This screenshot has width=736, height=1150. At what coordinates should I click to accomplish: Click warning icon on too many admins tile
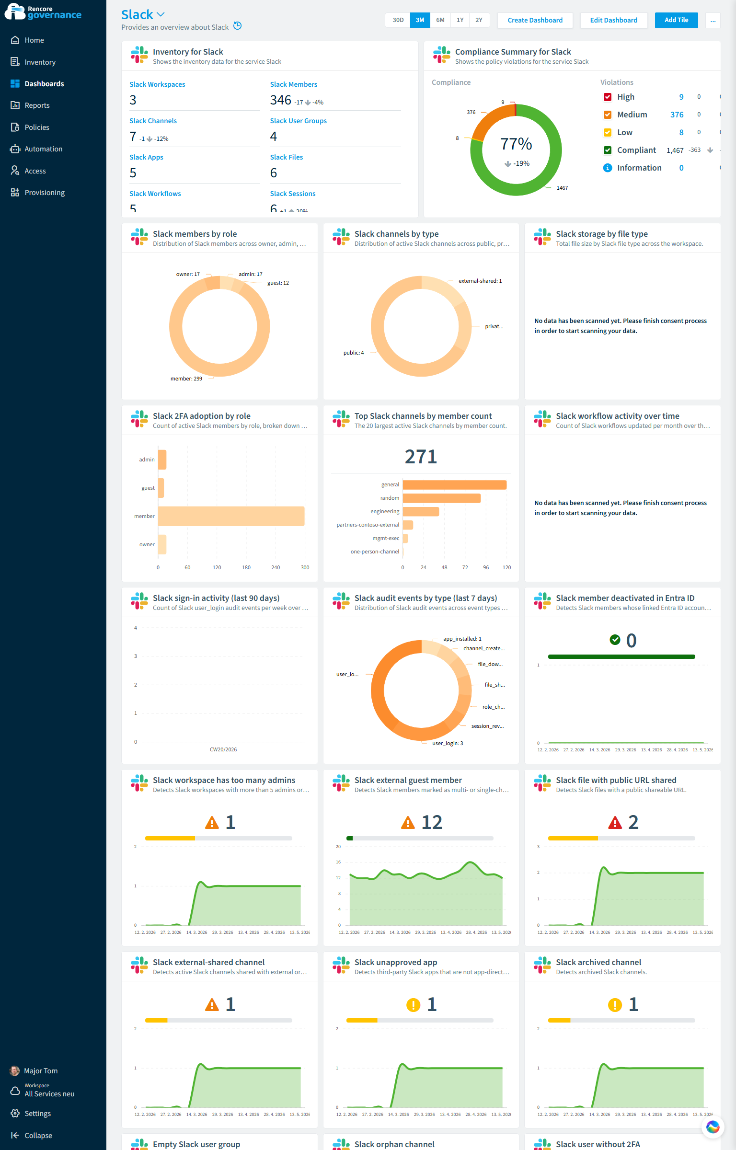point(212,823)
